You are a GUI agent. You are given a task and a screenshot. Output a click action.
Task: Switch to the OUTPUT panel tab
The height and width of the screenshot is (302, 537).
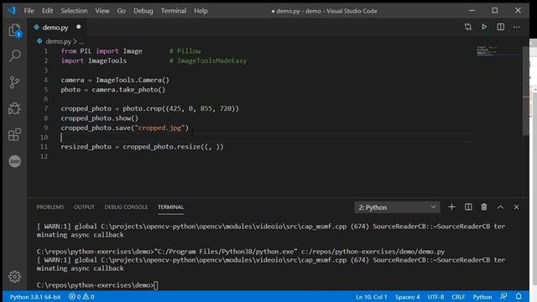tap(84, 207)
